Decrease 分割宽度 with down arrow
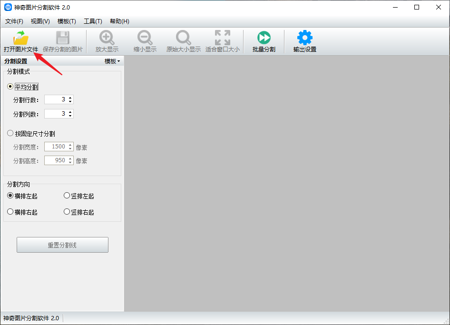The height and width of the screenshot is (325, 450). (70, 149)
